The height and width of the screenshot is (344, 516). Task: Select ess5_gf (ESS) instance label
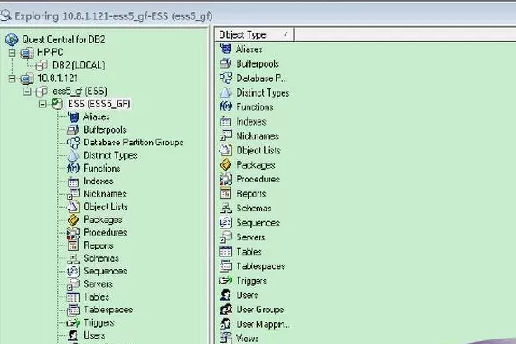(80, 91)
